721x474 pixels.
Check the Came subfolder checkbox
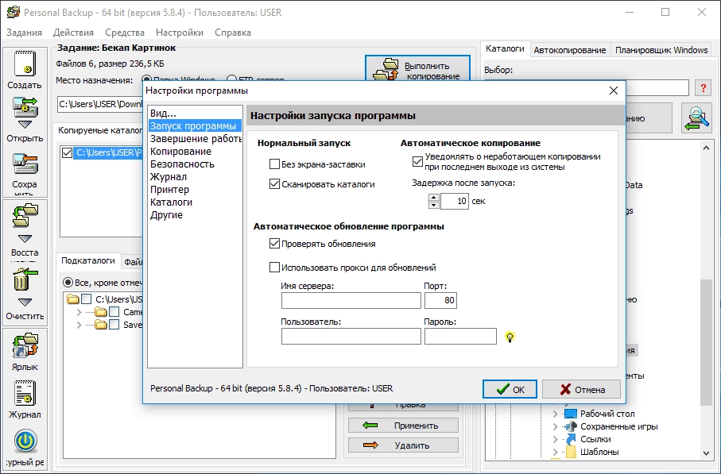(114, 312)
